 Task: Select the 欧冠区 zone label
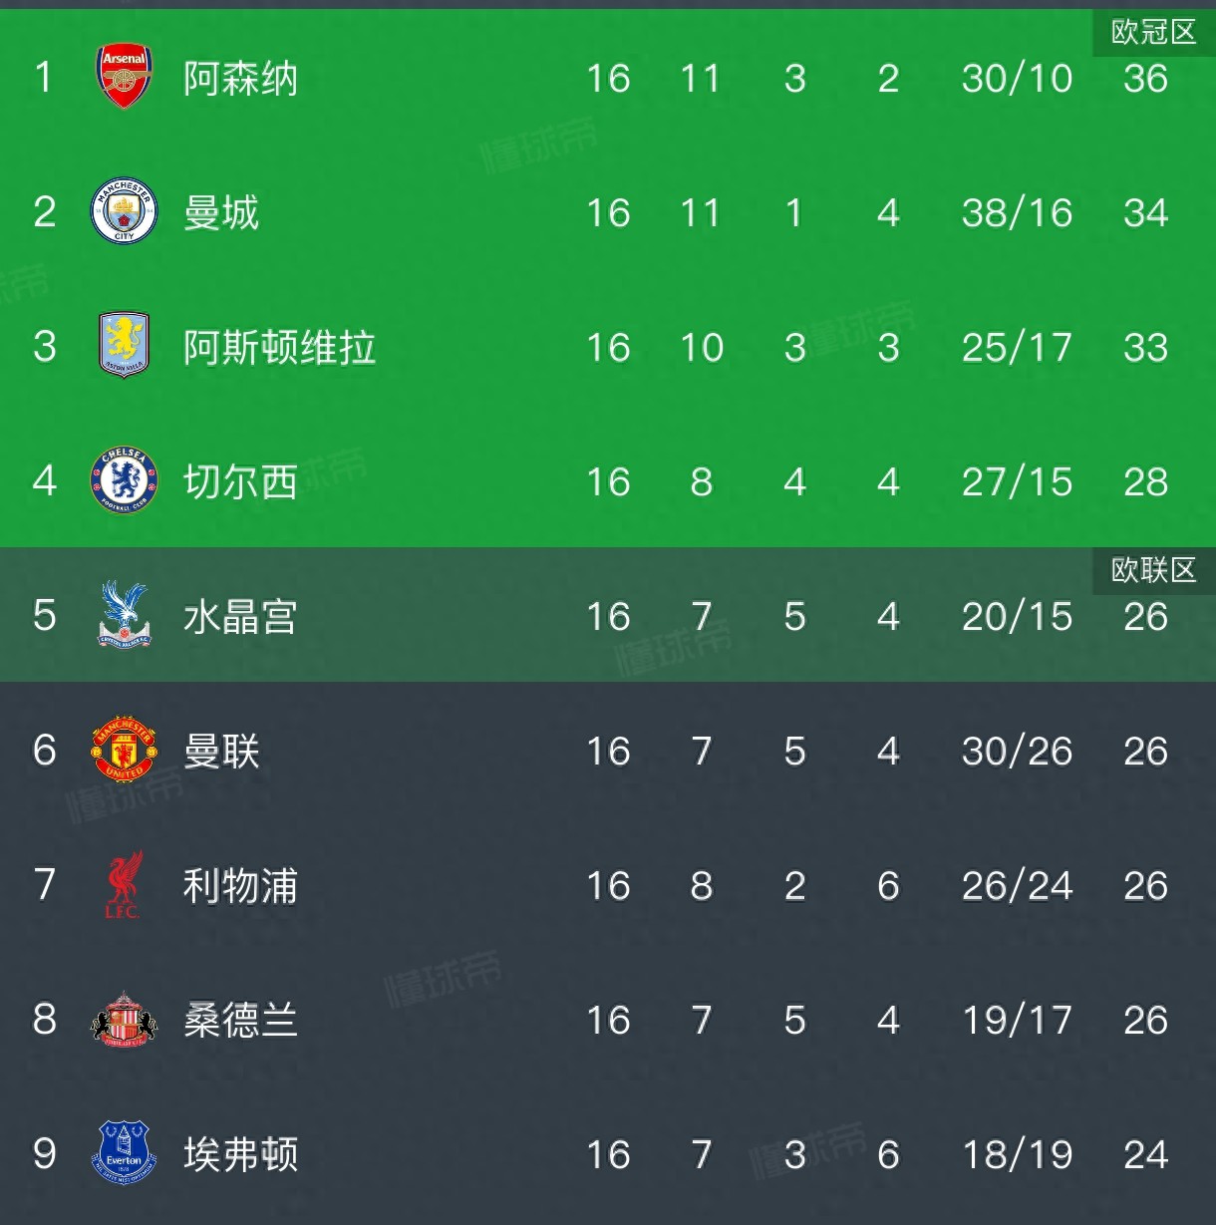pos(1153,33)
